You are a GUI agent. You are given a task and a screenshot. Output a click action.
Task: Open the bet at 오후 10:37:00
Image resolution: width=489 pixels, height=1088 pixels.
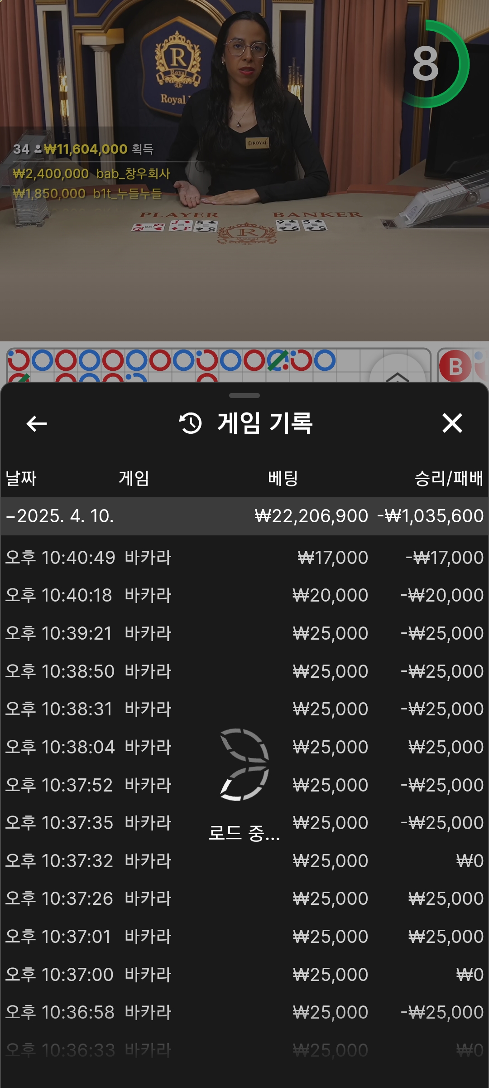coord(244,975)
